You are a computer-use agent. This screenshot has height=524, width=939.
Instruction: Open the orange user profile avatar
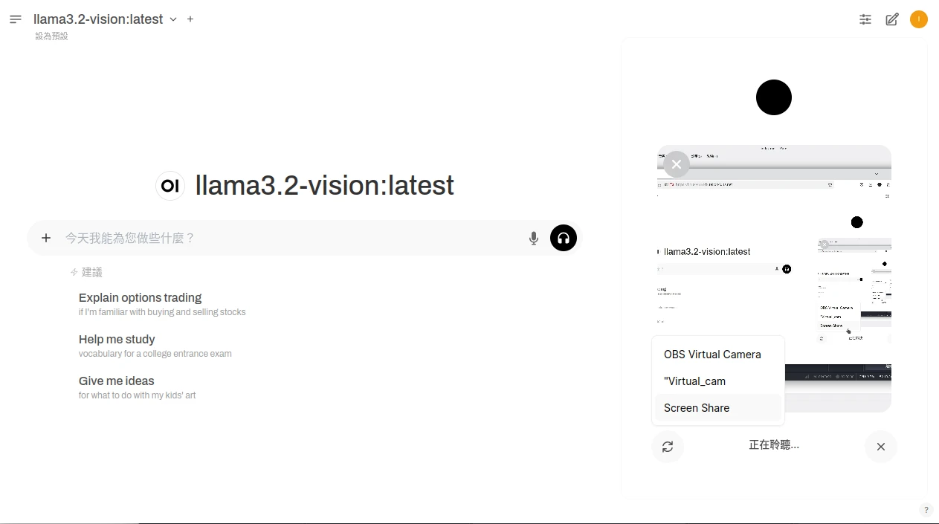click(x=919, y=19)
